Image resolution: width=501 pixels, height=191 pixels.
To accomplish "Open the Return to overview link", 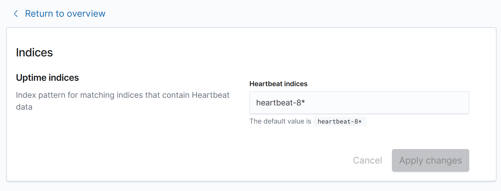I will [65, 14].
